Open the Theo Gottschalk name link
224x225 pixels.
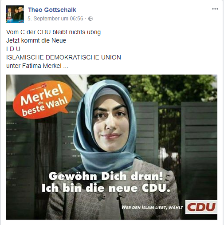(x=52, y=10)
